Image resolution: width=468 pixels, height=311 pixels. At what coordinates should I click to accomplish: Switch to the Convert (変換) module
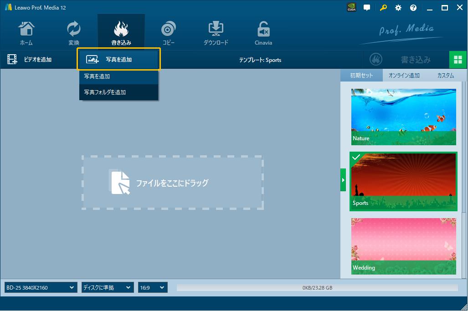[x=74, y=33]
